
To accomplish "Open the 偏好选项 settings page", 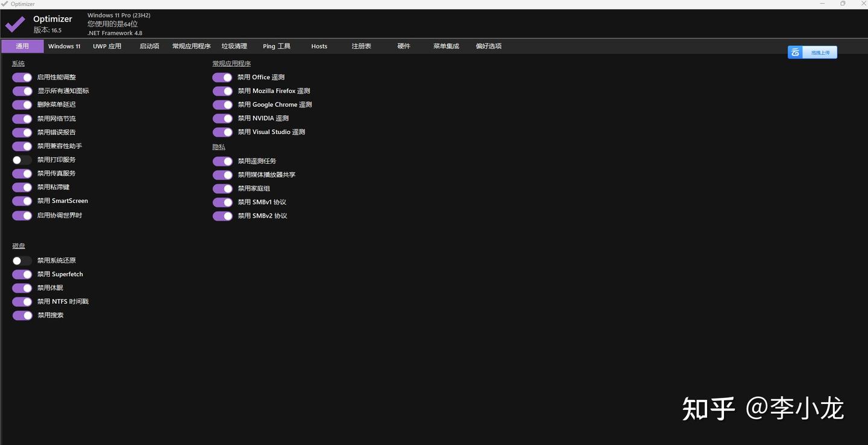I will (x=488, y=46).
